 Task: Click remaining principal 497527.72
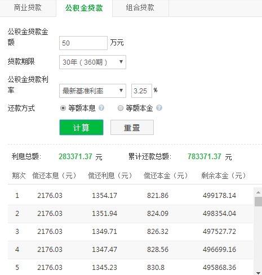point(219,232)
